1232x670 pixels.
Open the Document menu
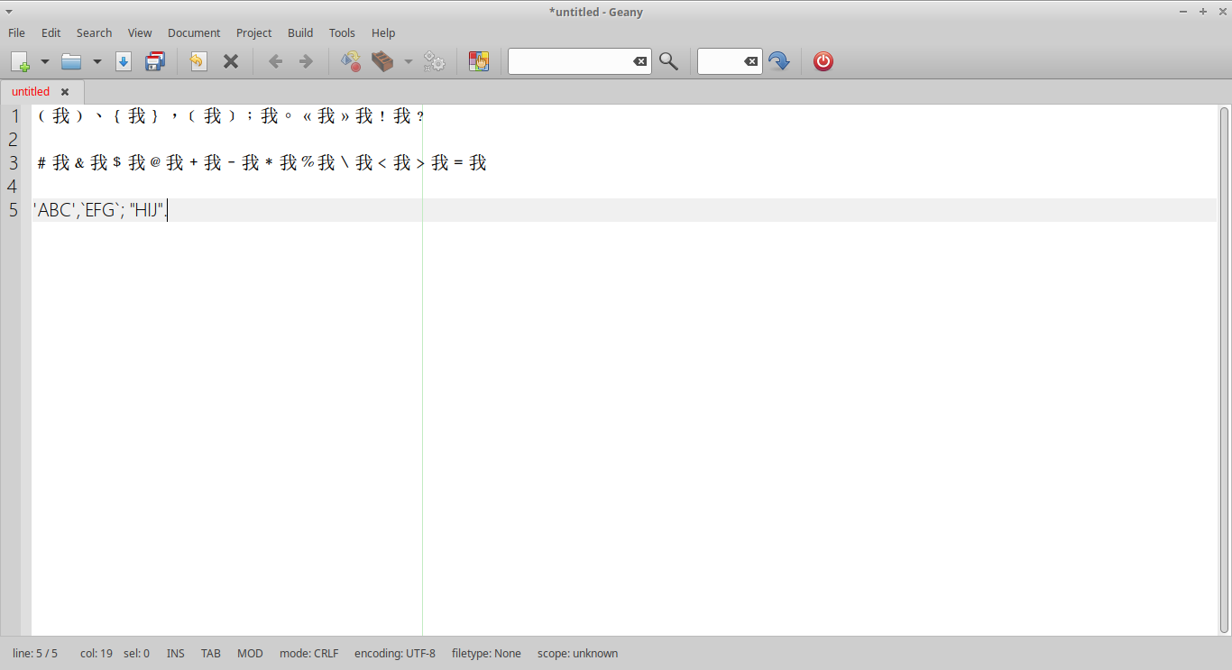[194, 32]
